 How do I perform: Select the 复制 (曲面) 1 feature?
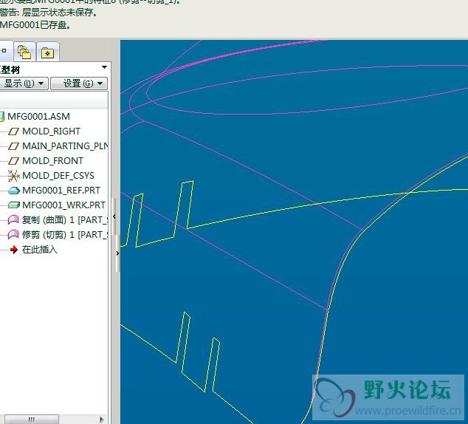pos(65,220)
